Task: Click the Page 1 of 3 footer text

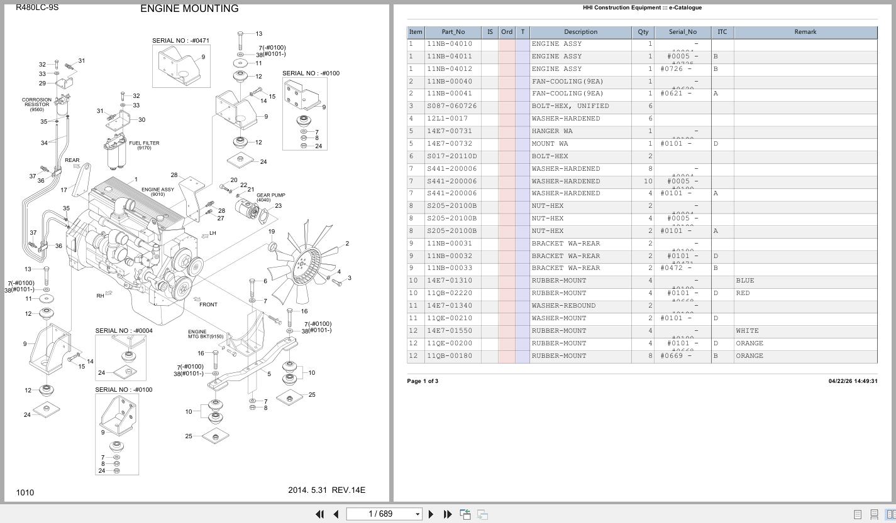Action: click(x=423, y=381)
